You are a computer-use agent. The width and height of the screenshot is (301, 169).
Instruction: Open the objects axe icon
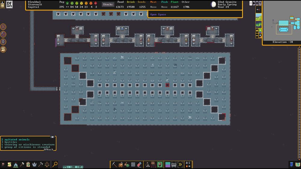41,164
